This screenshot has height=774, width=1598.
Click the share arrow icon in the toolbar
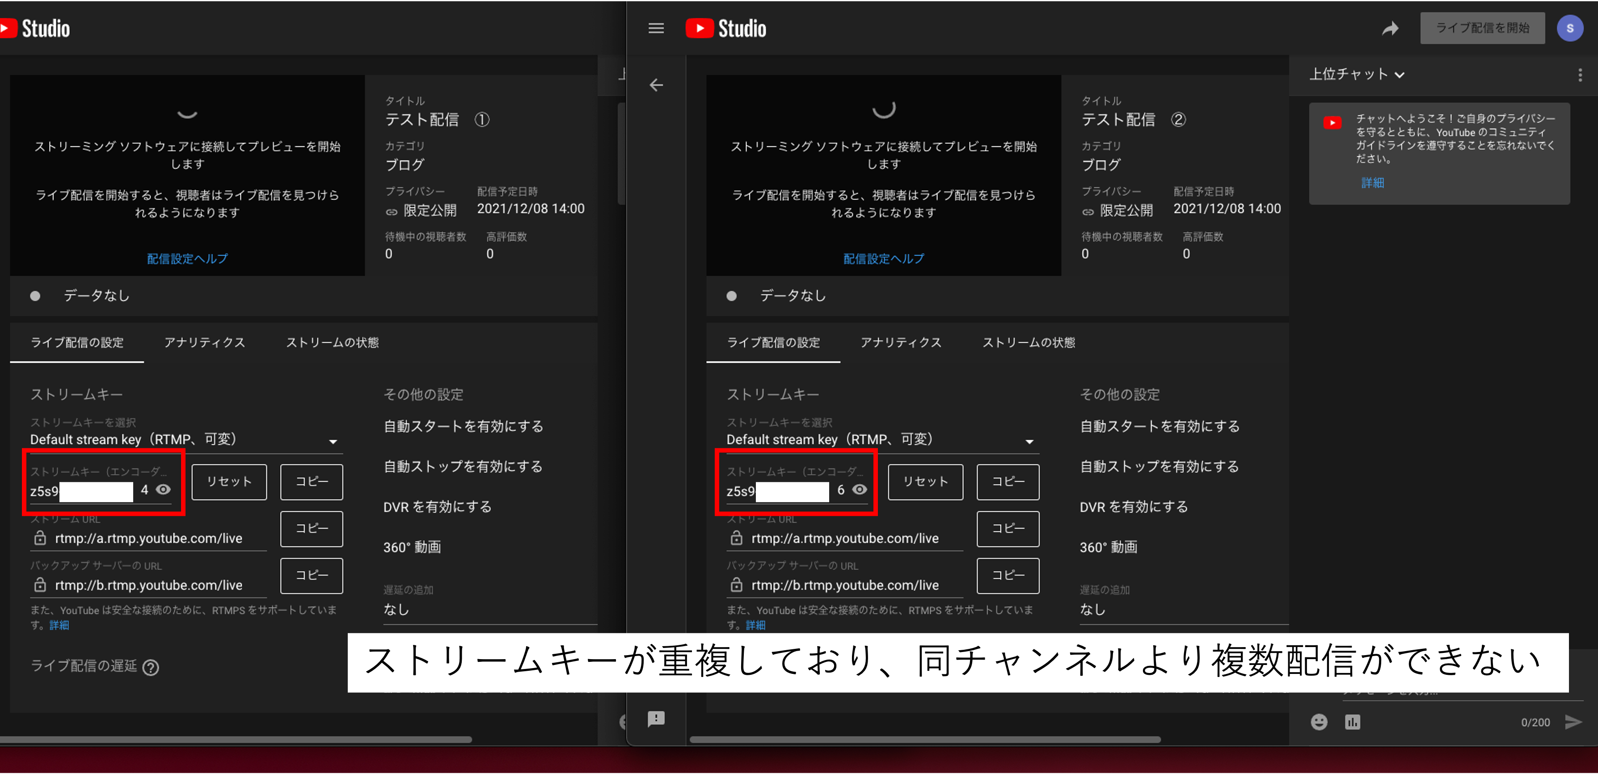pos(1390,28)
